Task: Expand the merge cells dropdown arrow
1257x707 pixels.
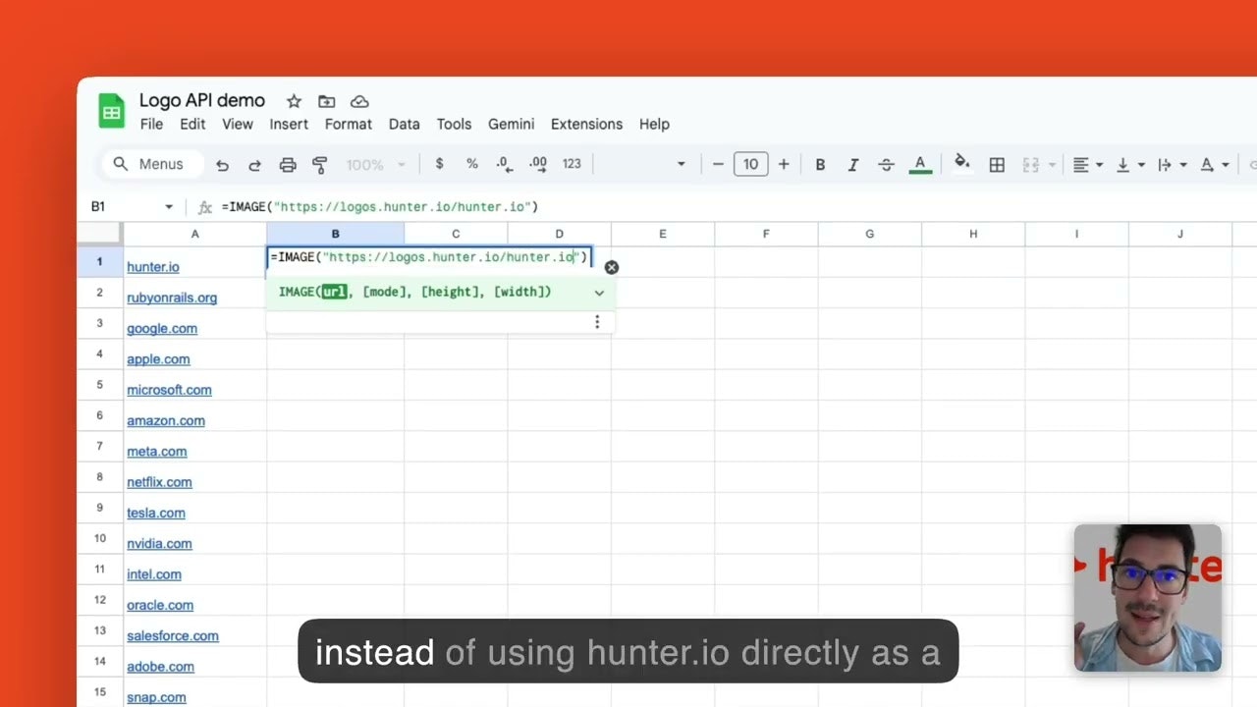Action: click(x=1053, y=165)
